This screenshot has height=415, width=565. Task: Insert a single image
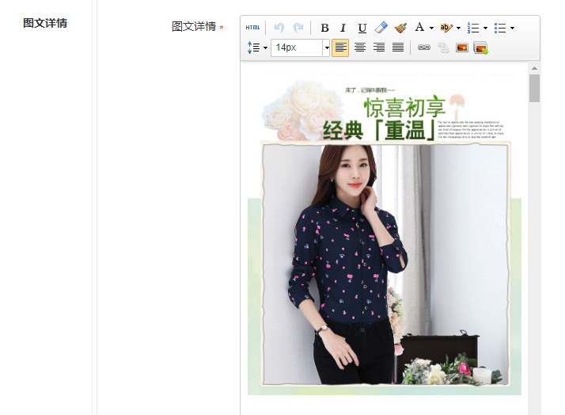coord(462,48)
